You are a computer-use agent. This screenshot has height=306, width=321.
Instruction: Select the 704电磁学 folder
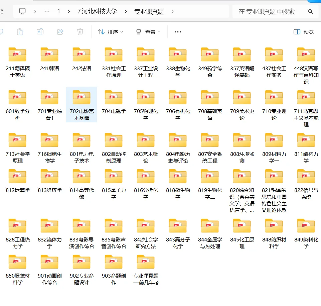click(114, 102)
